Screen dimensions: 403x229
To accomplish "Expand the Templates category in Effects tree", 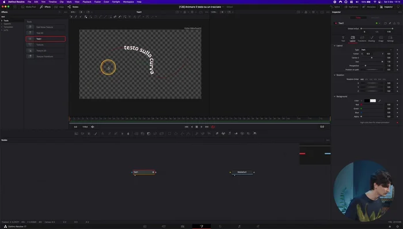I will pos(2,27).
